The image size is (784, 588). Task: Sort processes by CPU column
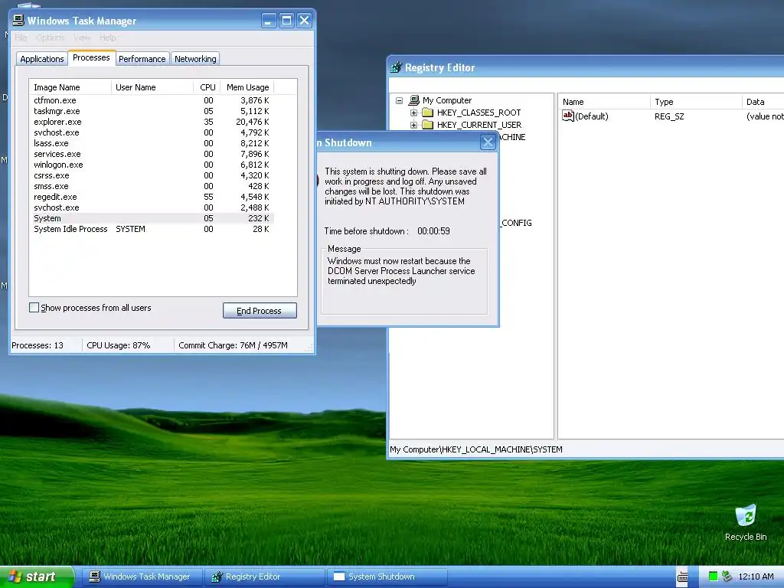[207, 87]
